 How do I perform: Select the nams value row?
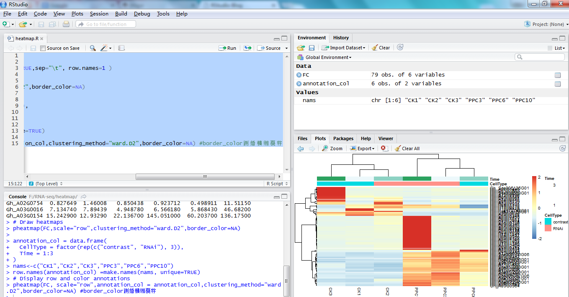pyautogui.click(x=430, y=100)
